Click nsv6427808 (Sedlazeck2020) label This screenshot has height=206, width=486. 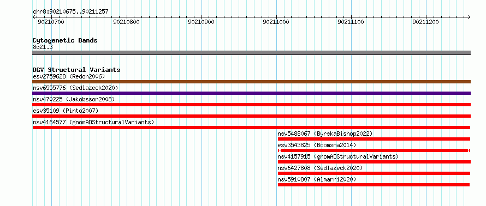click(x=320, y=168)
